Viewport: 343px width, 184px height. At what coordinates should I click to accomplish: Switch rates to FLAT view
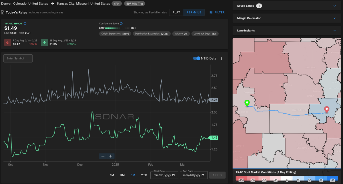pos(176,13)
